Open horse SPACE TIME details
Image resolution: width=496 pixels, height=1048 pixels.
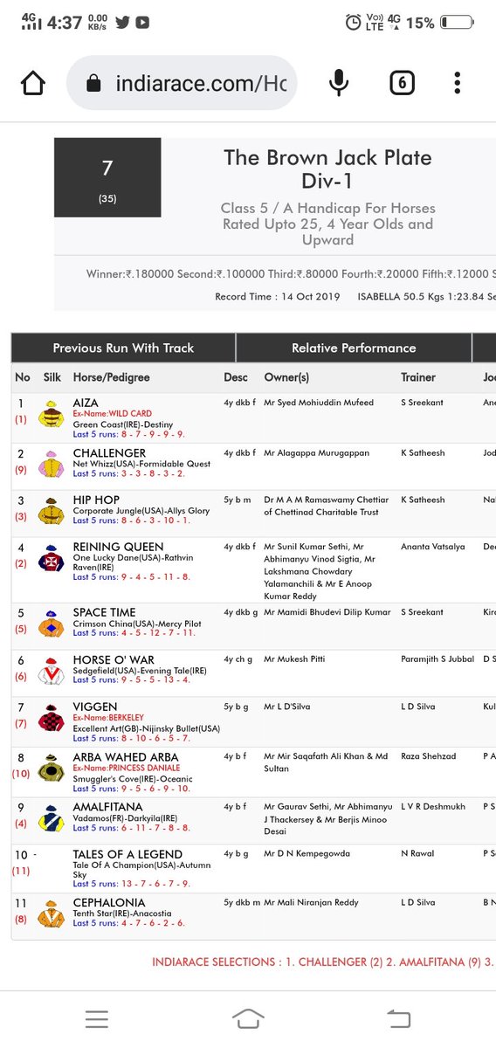(x=105, y=612)
